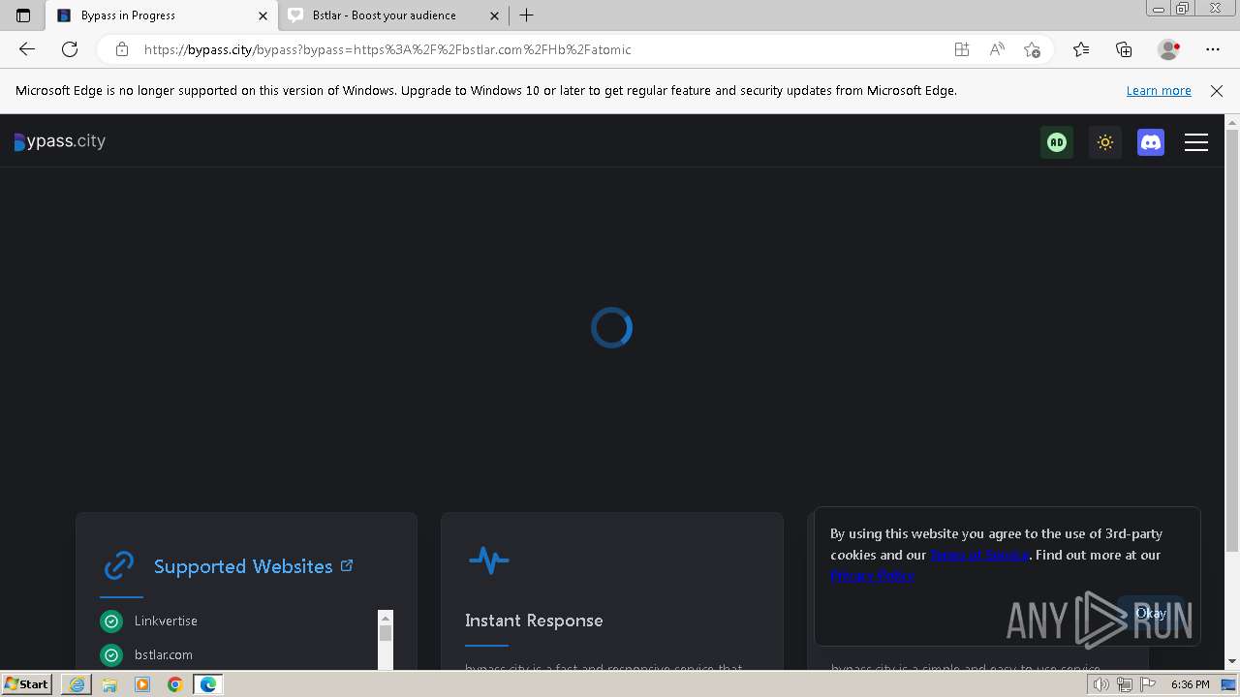Go back to previous page
1240x697 pixels.
point(26,49)
